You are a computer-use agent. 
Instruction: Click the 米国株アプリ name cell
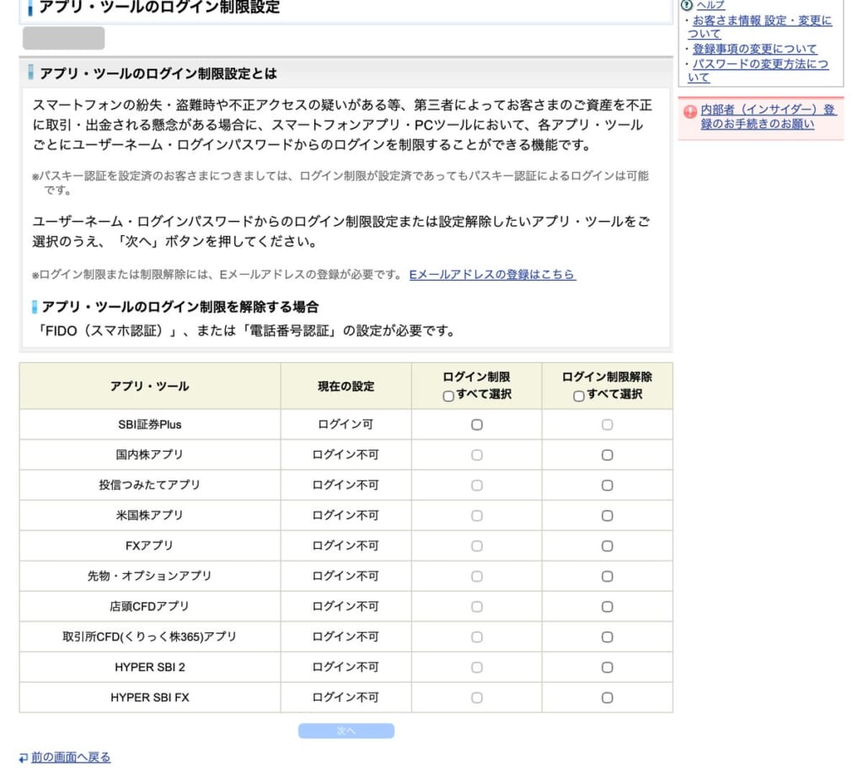point(150,515)
